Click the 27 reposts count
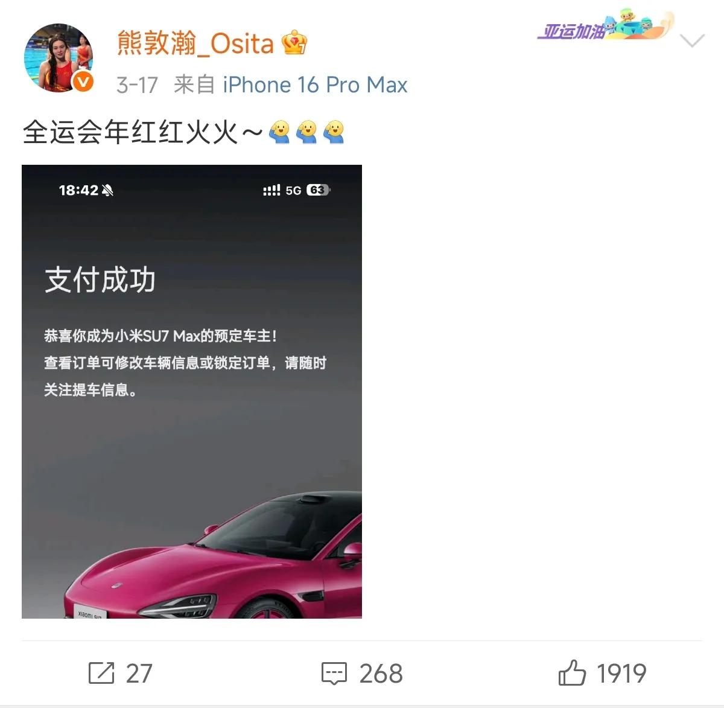 pyautogui.click(x=139, y=674)
